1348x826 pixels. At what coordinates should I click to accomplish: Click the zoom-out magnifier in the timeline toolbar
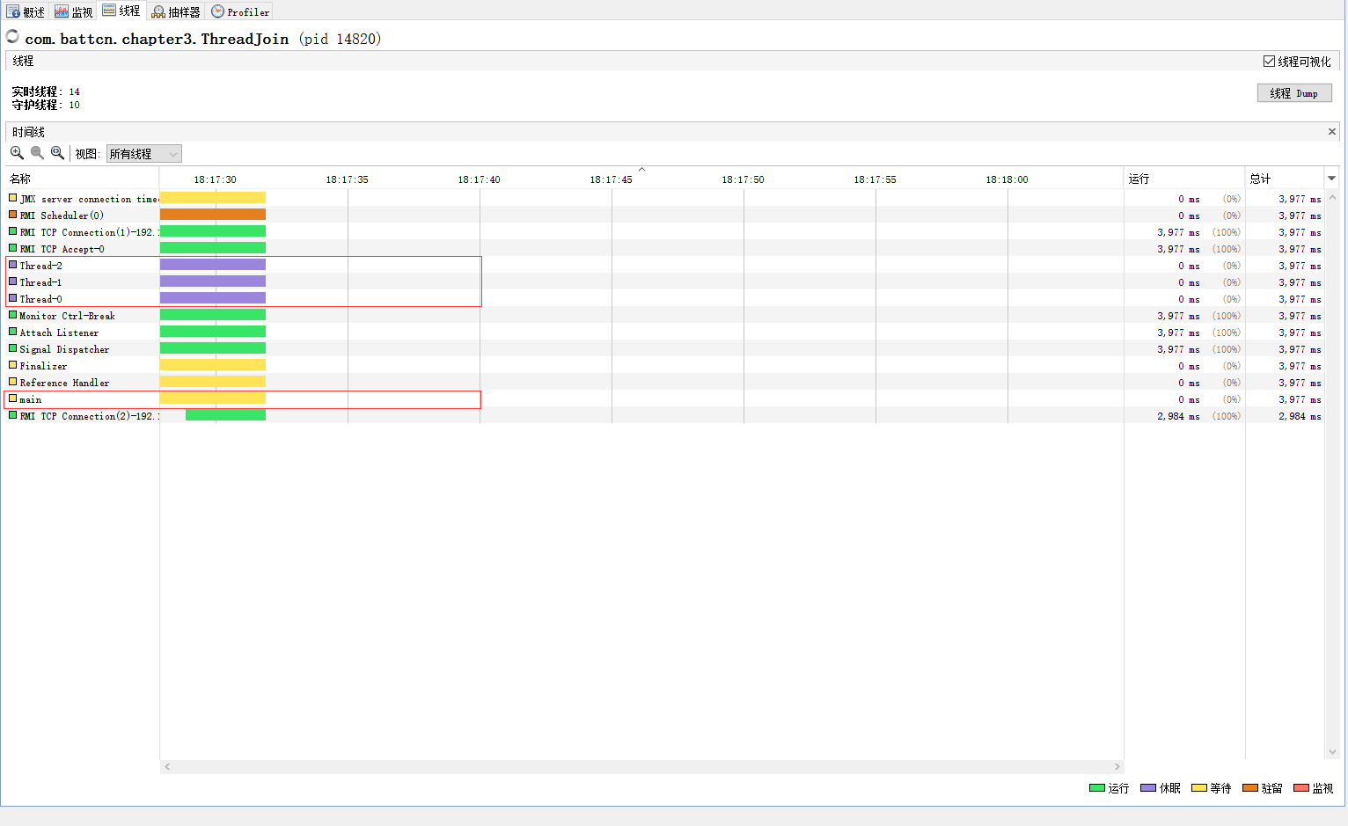coord(37,153)
